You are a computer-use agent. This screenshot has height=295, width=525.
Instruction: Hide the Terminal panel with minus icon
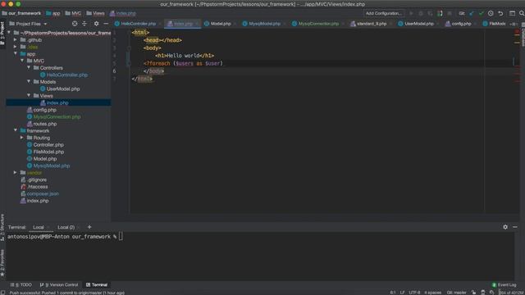tap(515, 227)
